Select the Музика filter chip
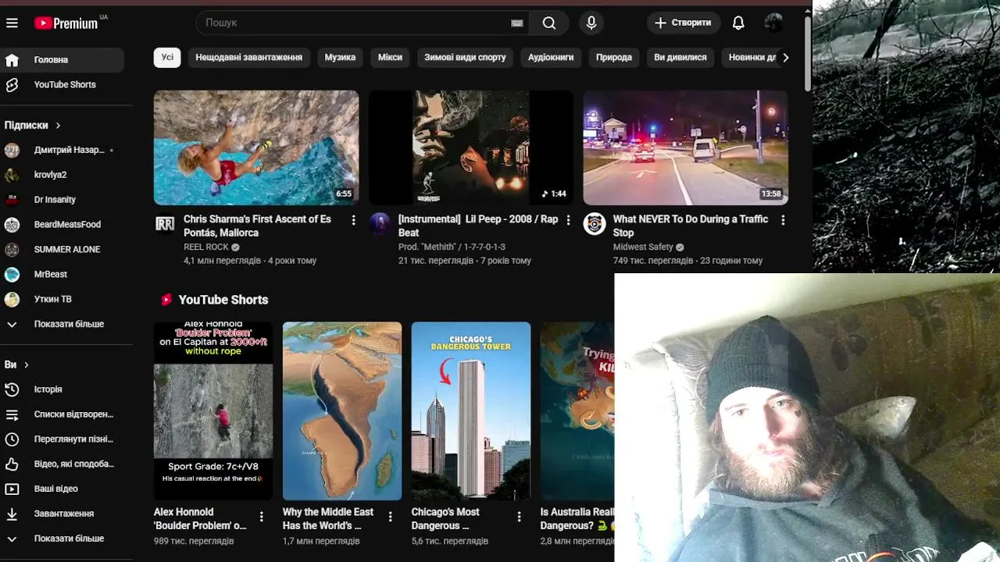 (x=340, y=57)
